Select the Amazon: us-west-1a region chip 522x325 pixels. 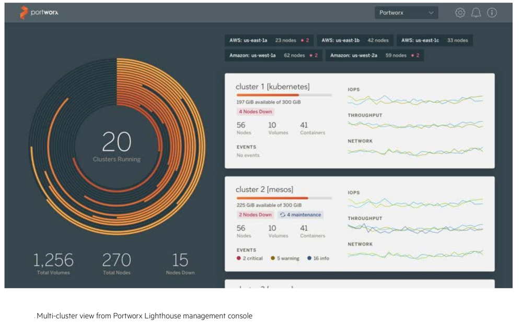[x=273, y=55]
